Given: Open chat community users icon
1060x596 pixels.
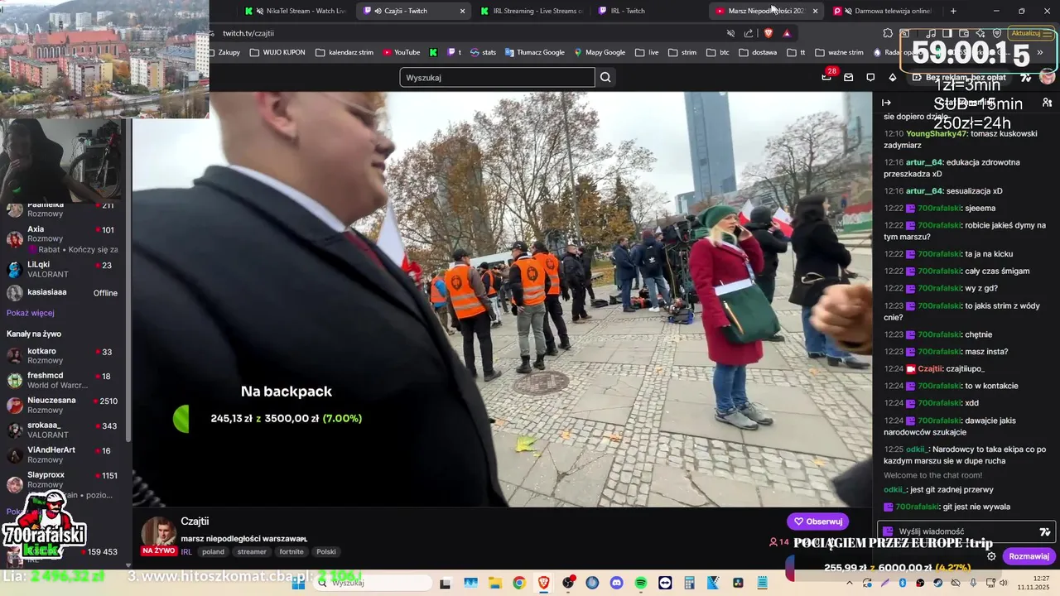Looking at the screenshot, I should pyautogui.click(x=1047, y=103).
